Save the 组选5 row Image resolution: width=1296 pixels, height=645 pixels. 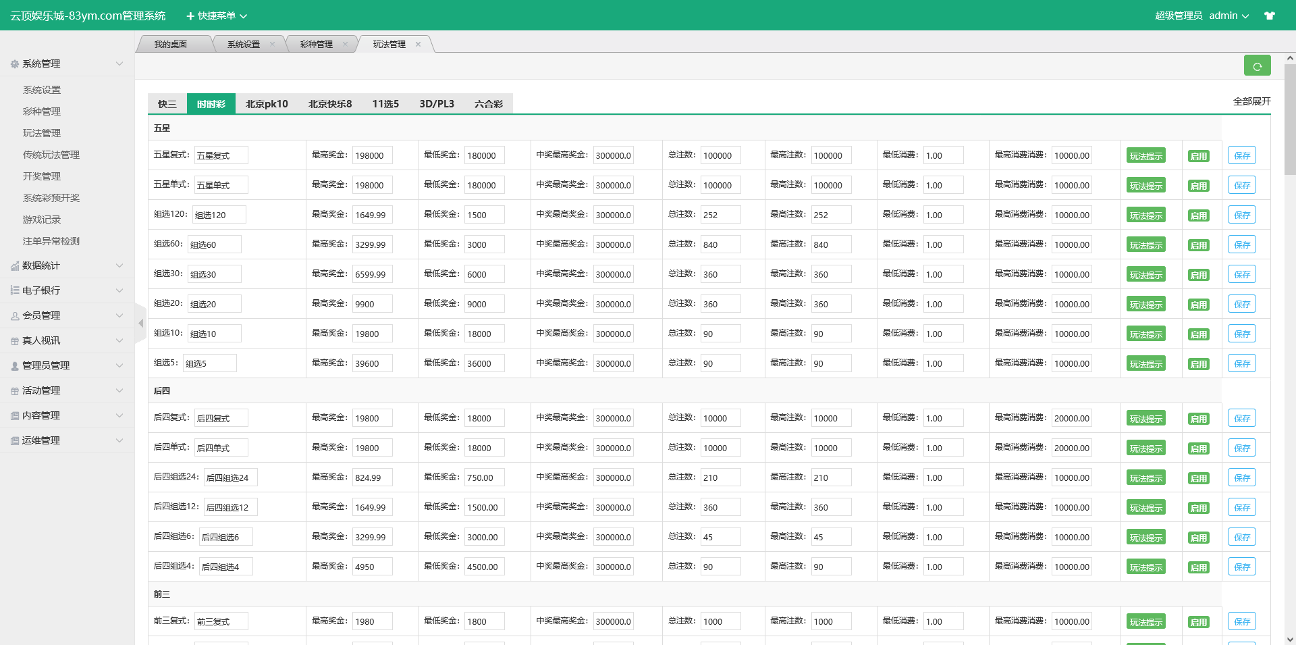click(1242, 363)
